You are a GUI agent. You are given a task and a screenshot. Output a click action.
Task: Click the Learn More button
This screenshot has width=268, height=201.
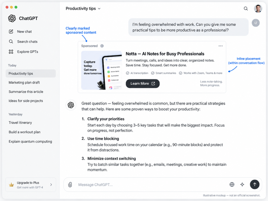click(143, 83)
